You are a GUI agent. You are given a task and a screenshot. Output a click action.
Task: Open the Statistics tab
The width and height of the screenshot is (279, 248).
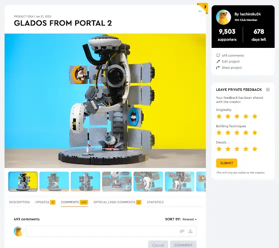tap(155, 202)
